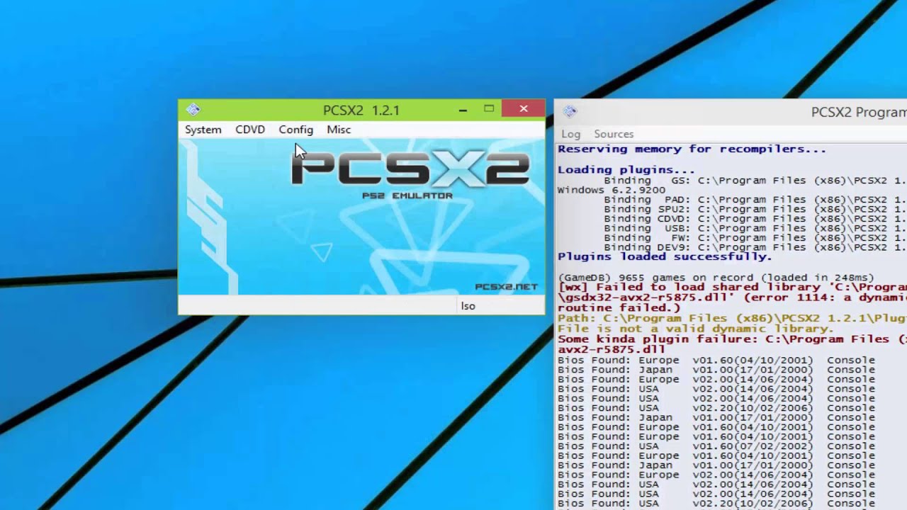
Task: Open the Config menu
Action: coord(295,130)
